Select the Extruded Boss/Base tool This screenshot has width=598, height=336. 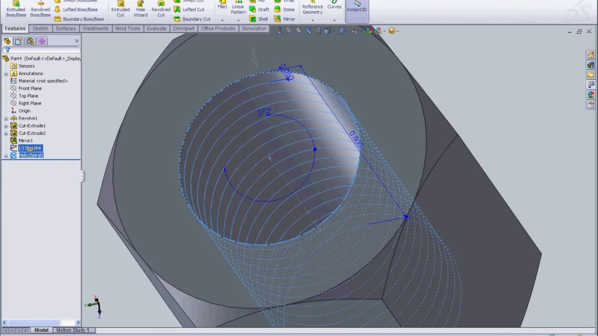click(x=16, y=9)
